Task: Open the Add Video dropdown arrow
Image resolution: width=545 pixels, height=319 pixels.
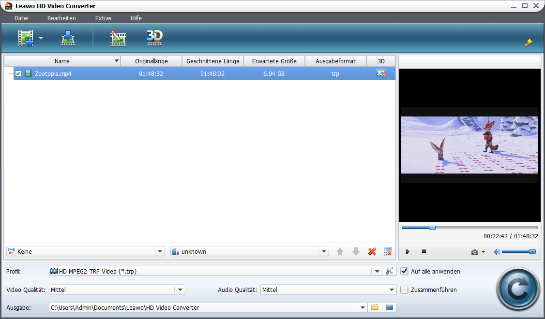Action: pyautogui.click(x=41, y=38)
